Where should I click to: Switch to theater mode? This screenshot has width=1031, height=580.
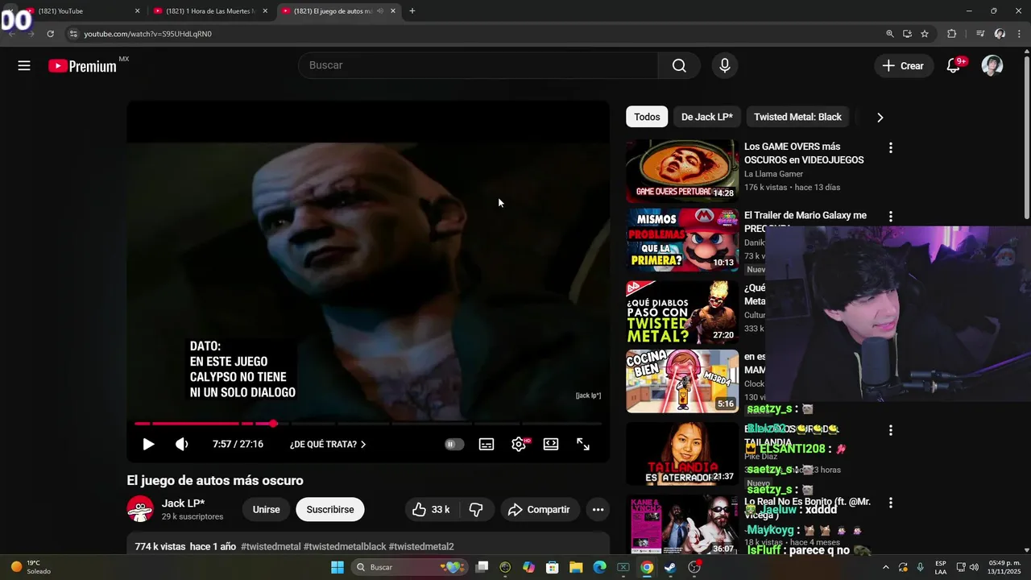click(x=551, y=444)
